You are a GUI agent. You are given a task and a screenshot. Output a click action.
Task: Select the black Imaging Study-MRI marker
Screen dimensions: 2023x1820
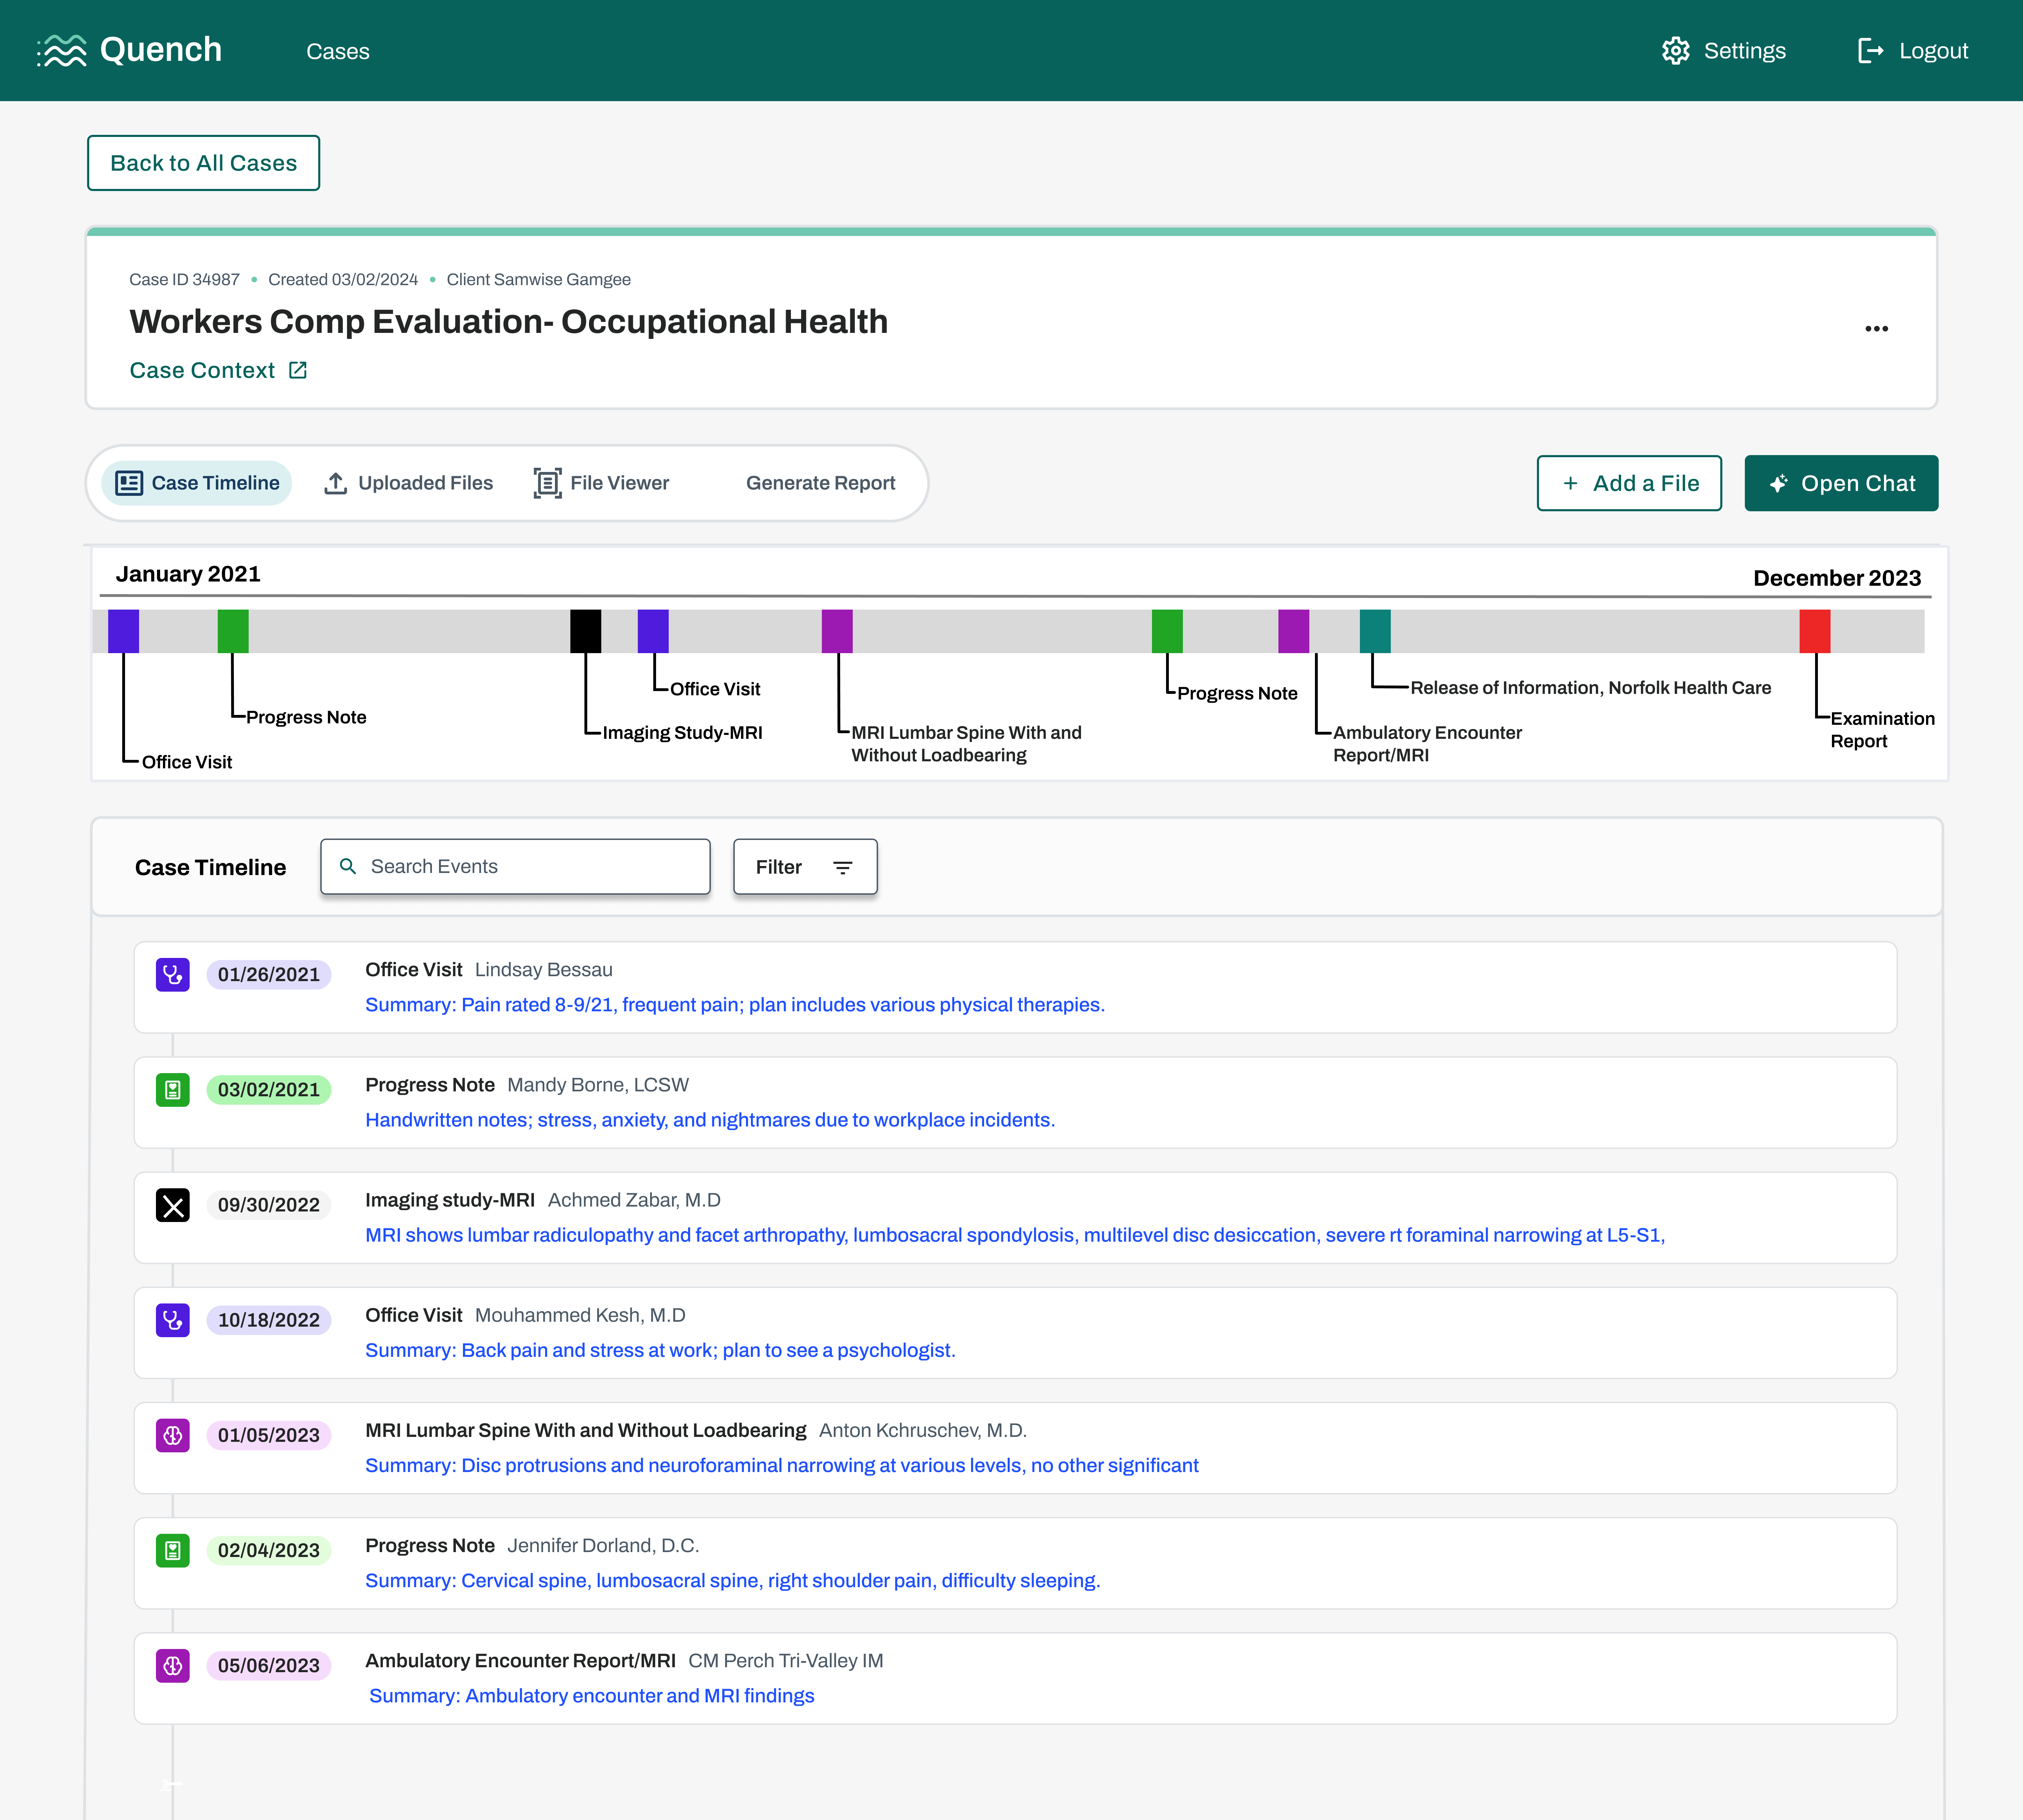pos(586,631)
